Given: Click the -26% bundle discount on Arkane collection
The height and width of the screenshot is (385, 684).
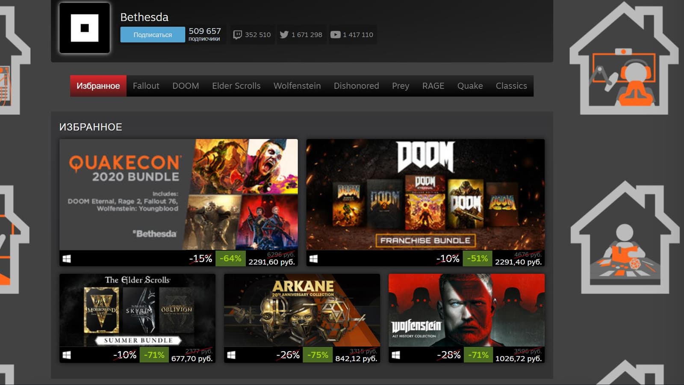Looking at the screenshot, I should (288, 355).
